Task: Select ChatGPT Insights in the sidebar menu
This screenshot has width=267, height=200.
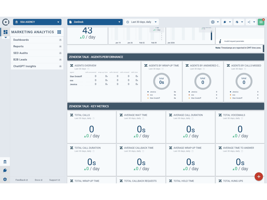Action: (25, 66)
